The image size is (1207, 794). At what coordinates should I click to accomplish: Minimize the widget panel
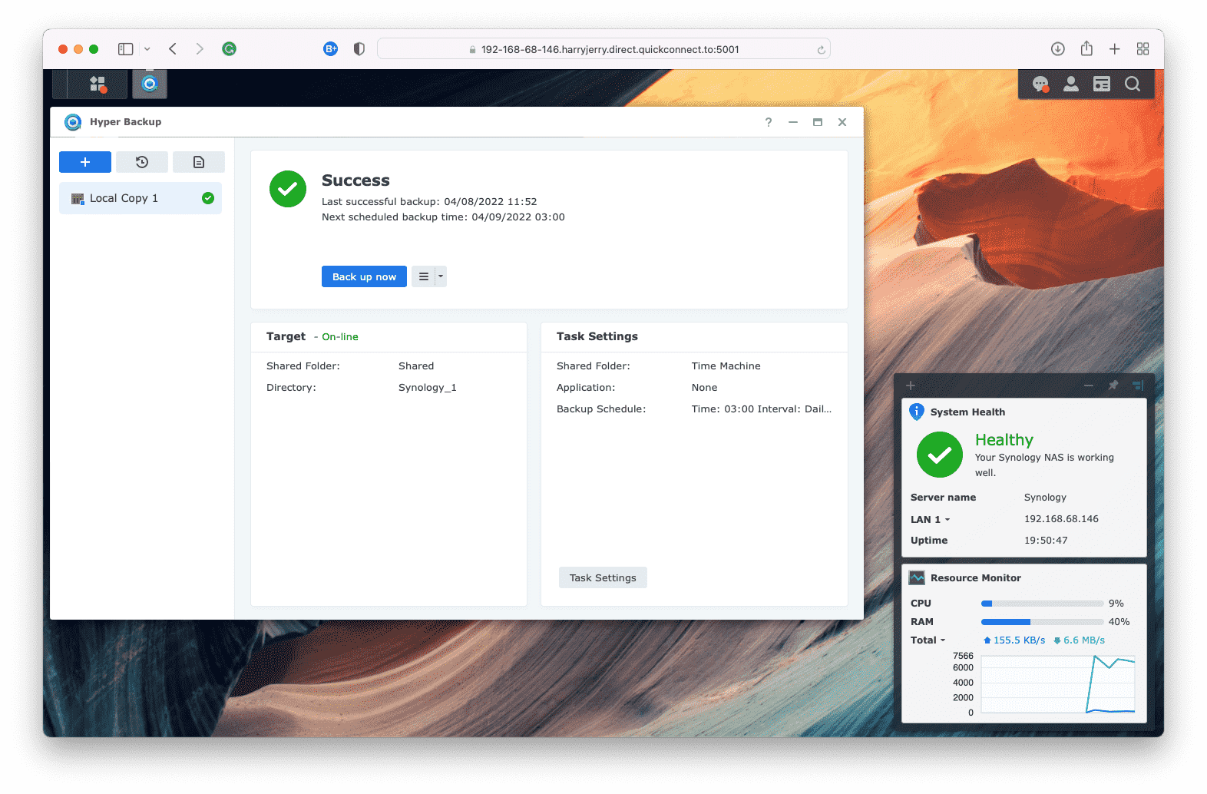(1089, 385)
